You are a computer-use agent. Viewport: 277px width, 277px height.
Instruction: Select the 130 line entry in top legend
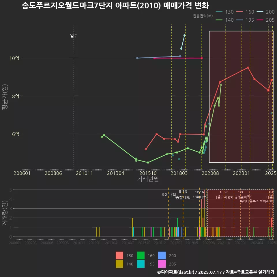(x=225, y=12)
